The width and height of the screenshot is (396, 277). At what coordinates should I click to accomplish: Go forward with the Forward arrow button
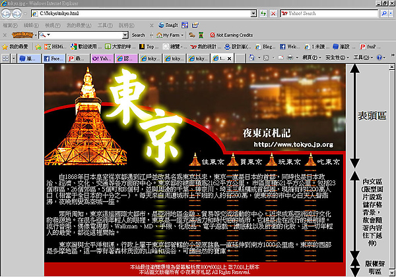tap(16, 14)
